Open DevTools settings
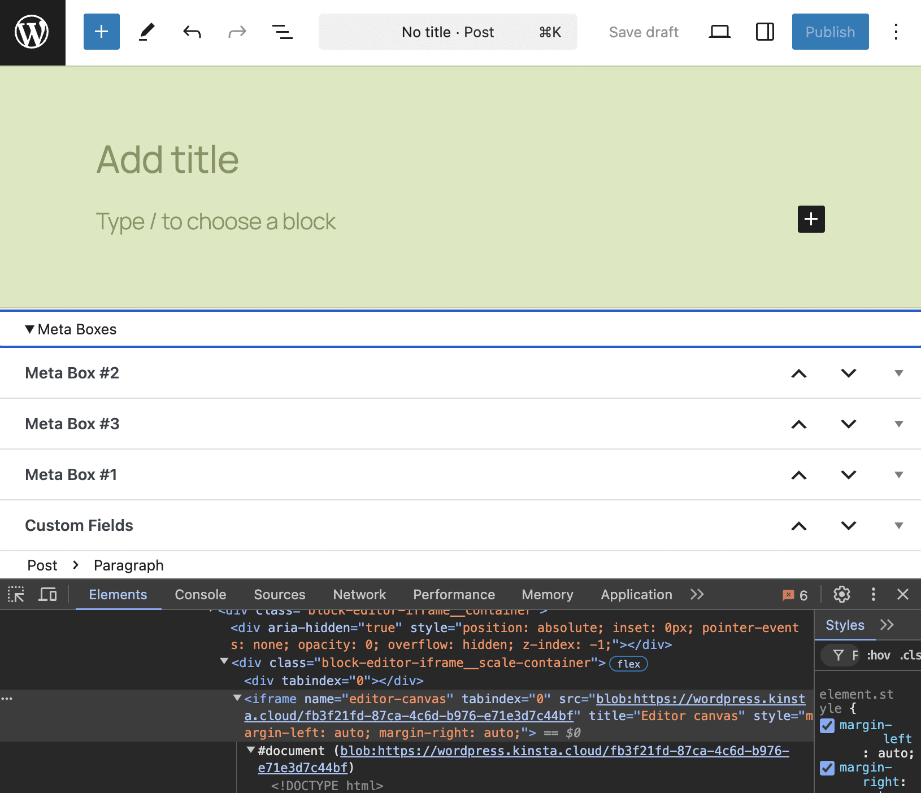The image size is (921, 793). pyautogui.click(x=841, y=594)
